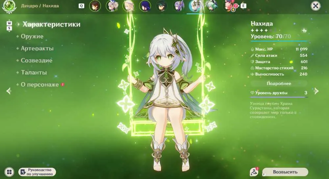This screenshot has width=329, height=179.
Task: Close the character screen with X
Action: tap(316, 6)
